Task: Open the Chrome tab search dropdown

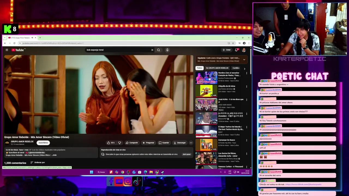Action: [x=5, y=38]
